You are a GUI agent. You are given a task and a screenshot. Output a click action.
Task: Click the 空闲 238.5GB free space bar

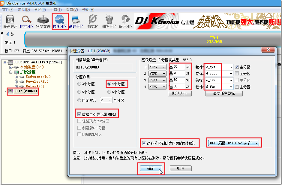tap(153, 40)
